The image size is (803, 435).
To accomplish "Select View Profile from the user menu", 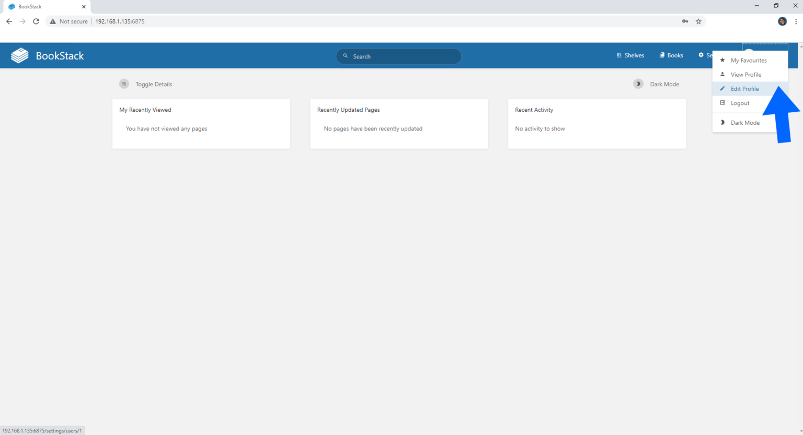I will click(x=746, y=74).
